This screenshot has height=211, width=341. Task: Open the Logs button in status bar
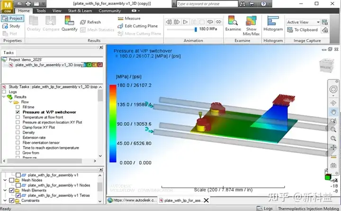pyautogui.click(x=264, y=208)
